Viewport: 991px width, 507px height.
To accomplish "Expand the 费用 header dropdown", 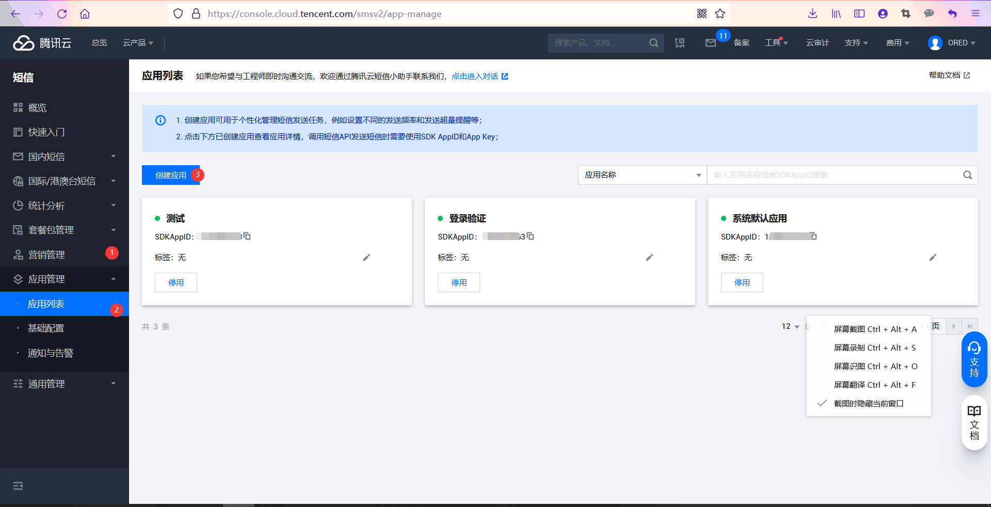I will [898, 43].
